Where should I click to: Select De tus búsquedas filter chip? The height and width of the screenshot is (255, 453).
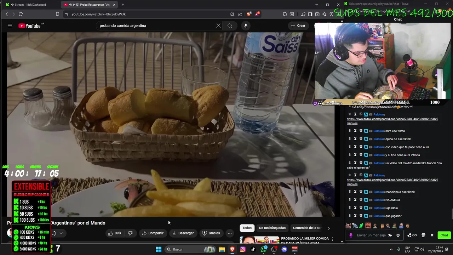pyautogui.click(x=272, y=228)
